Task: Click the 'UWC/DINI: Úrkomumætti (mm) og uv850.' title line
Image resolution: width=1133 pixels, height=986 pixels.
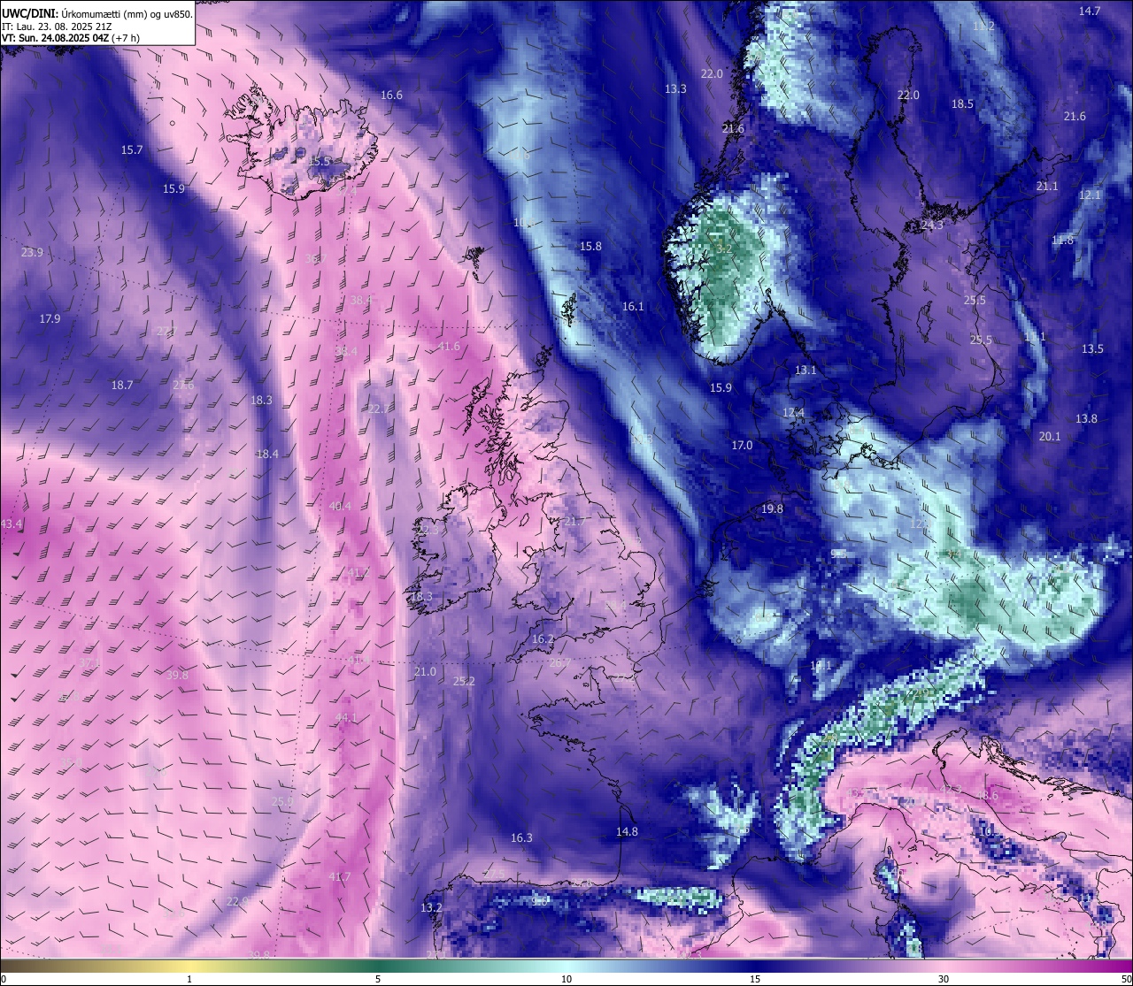Action: click(x=96, y=14)
